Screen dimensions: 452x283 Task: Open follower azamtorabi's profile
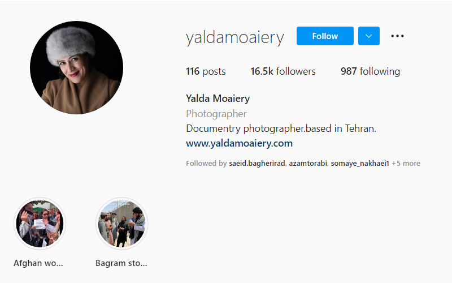(308, 164)
